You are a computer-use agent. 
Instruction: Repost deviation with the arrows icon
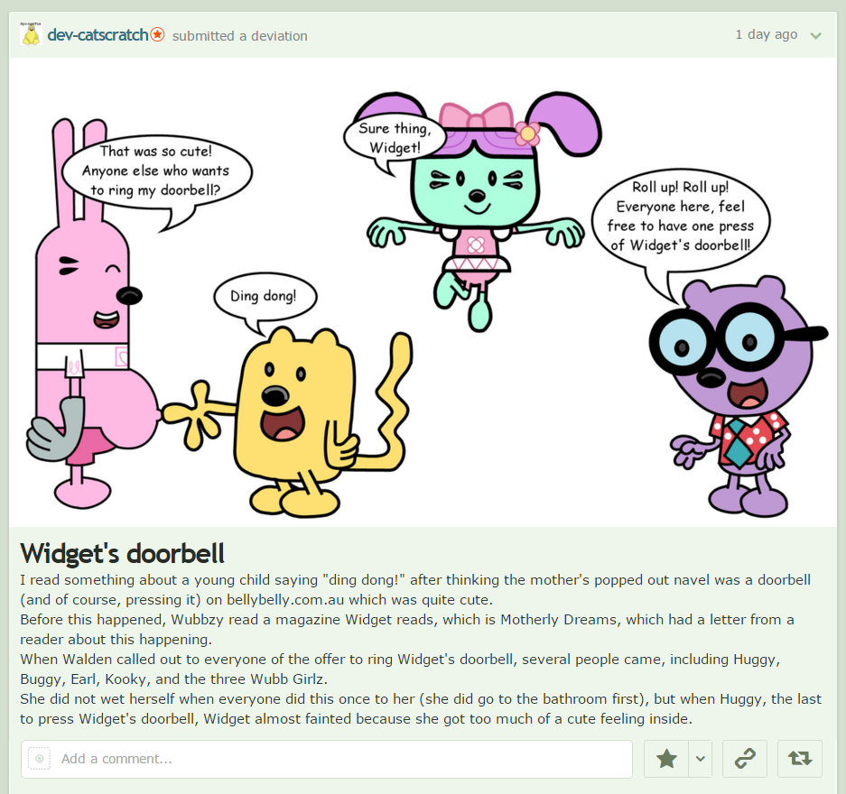point(800,759)
